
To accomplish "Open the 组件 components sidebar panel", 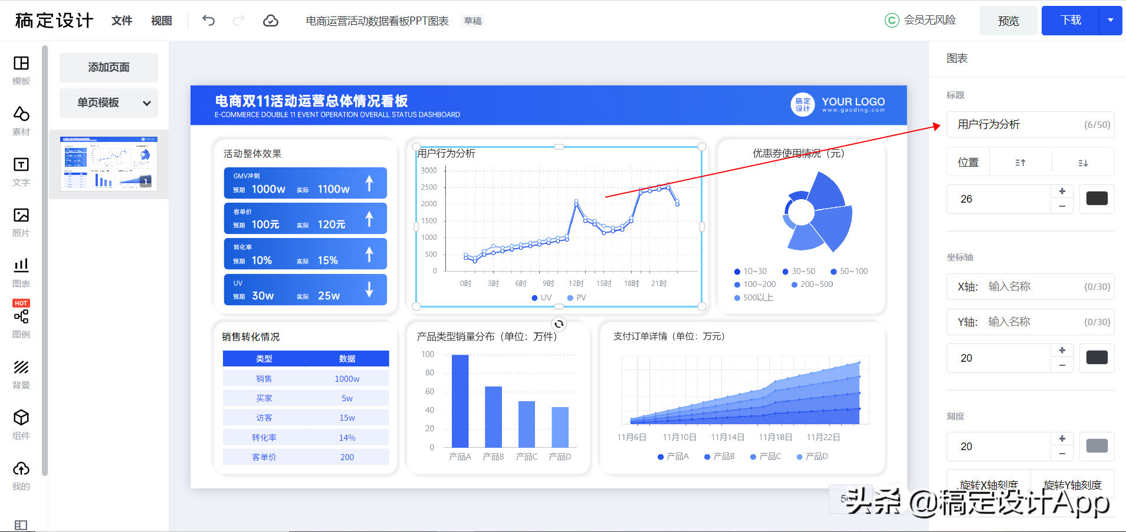I will [21, 425].
